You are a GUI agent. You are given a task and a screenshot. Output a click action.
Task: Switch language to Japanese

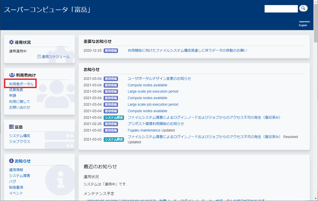pos(304,22)
